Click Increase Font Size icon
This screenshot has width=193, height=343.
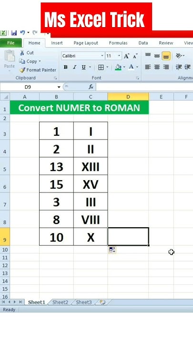tap(126, 56)
